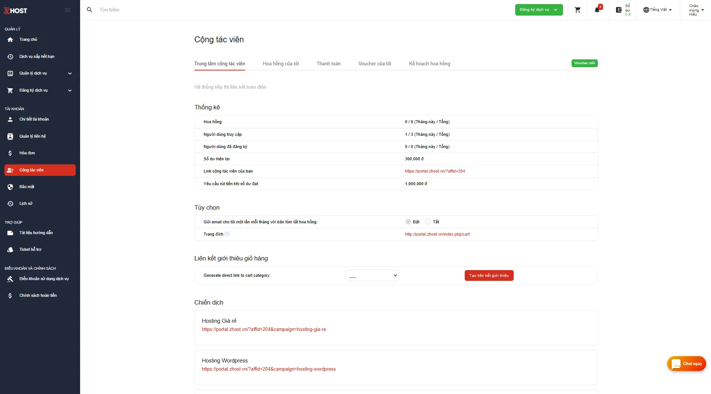
Task: Click the gavel icon for Điều khoản sử dụng dịch vụ
Action: tap(10, 279)
